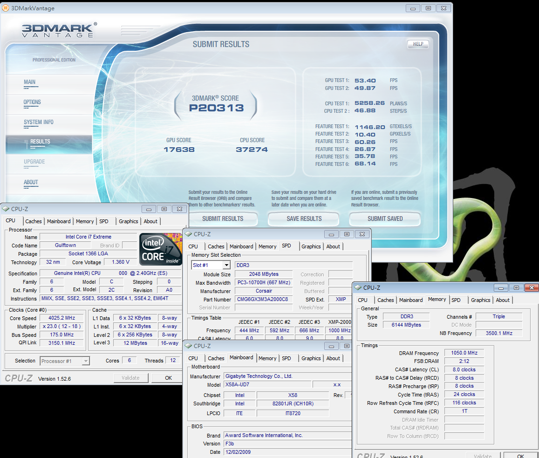
Task: Click the SAVE RESULTS button
Action: point(304,219)
